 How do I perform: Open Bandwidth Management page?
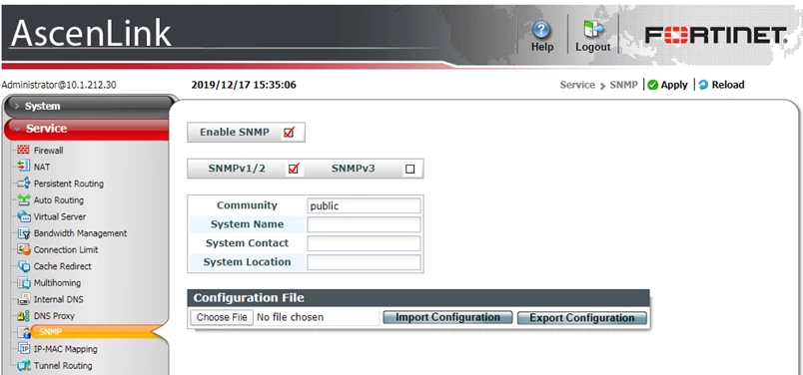pos(81,233)
